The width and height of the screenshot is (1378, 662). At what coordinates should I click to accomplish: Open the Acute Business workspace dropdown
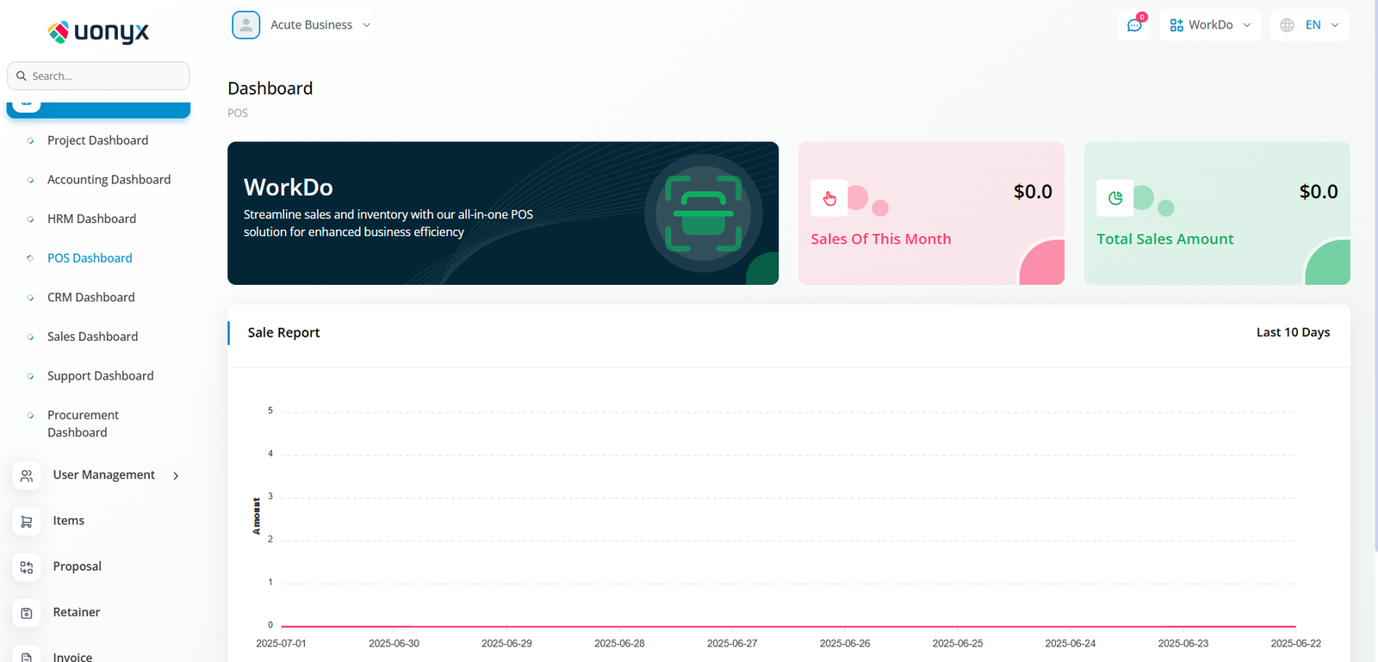click(x=303, y=25)
